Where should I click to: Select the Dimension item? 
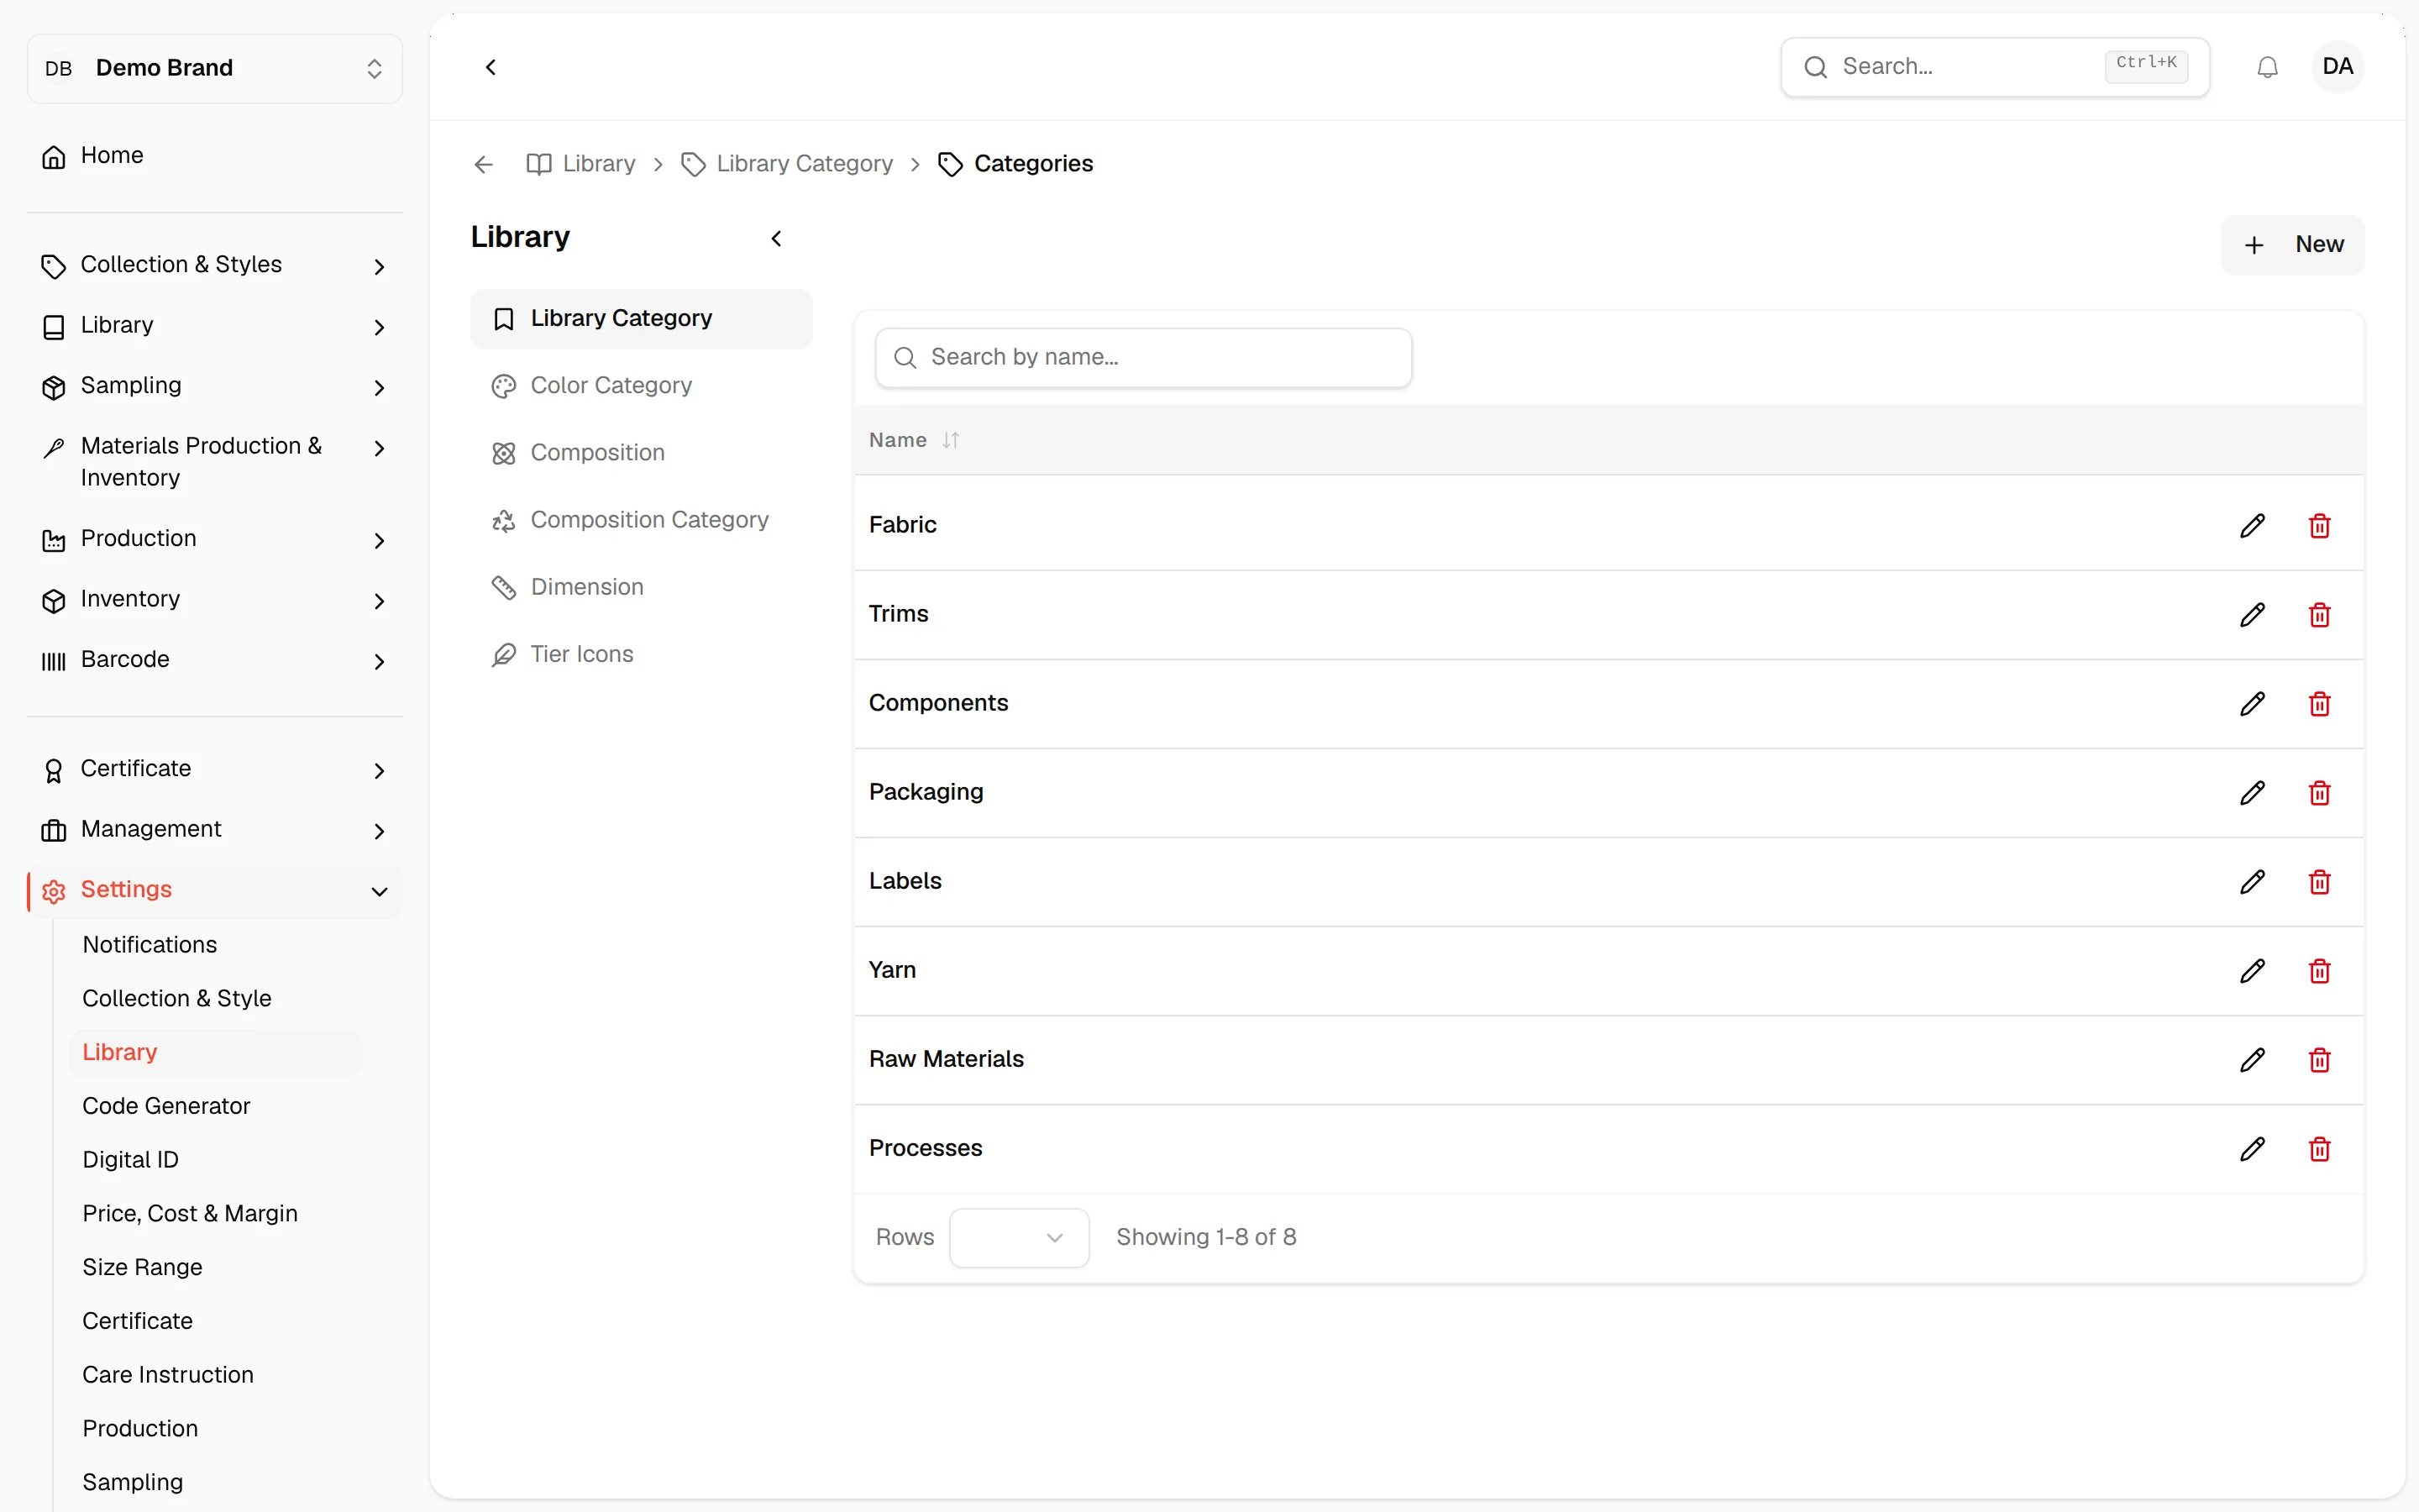(641, 587)
